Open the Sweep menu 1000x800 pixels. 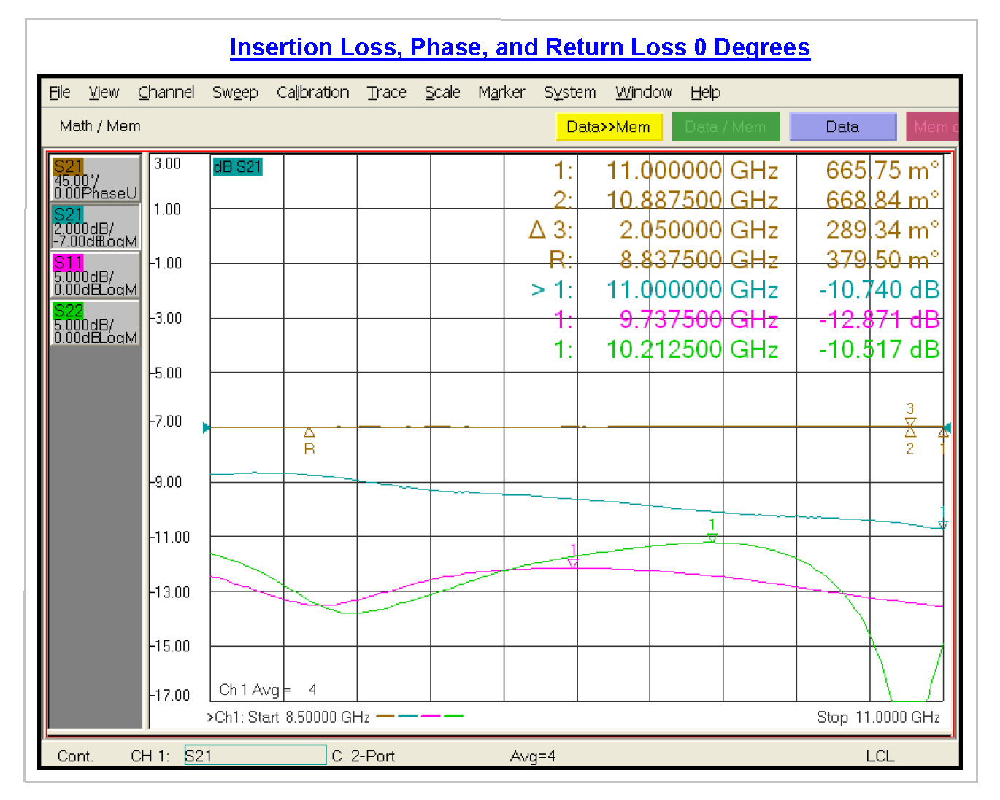tap(235, 92)
